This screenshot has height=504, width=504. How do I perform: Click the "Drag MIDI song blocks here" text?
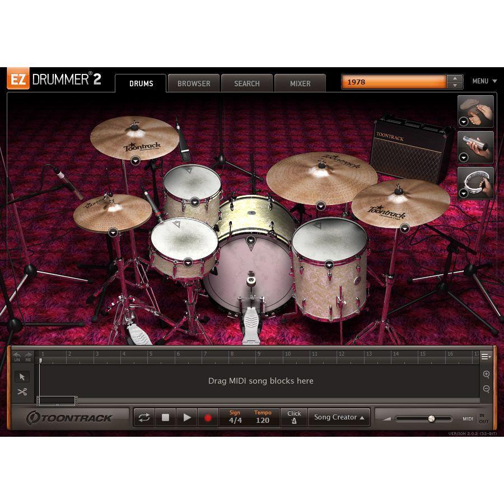(260, 381)
